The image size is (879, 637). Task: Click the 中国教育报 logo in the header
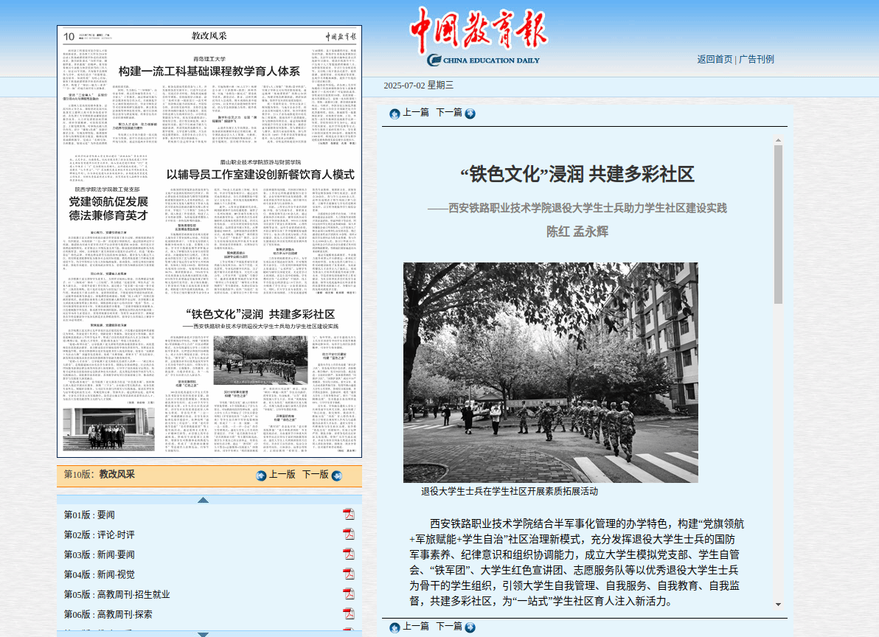click(x=479, y=32)
